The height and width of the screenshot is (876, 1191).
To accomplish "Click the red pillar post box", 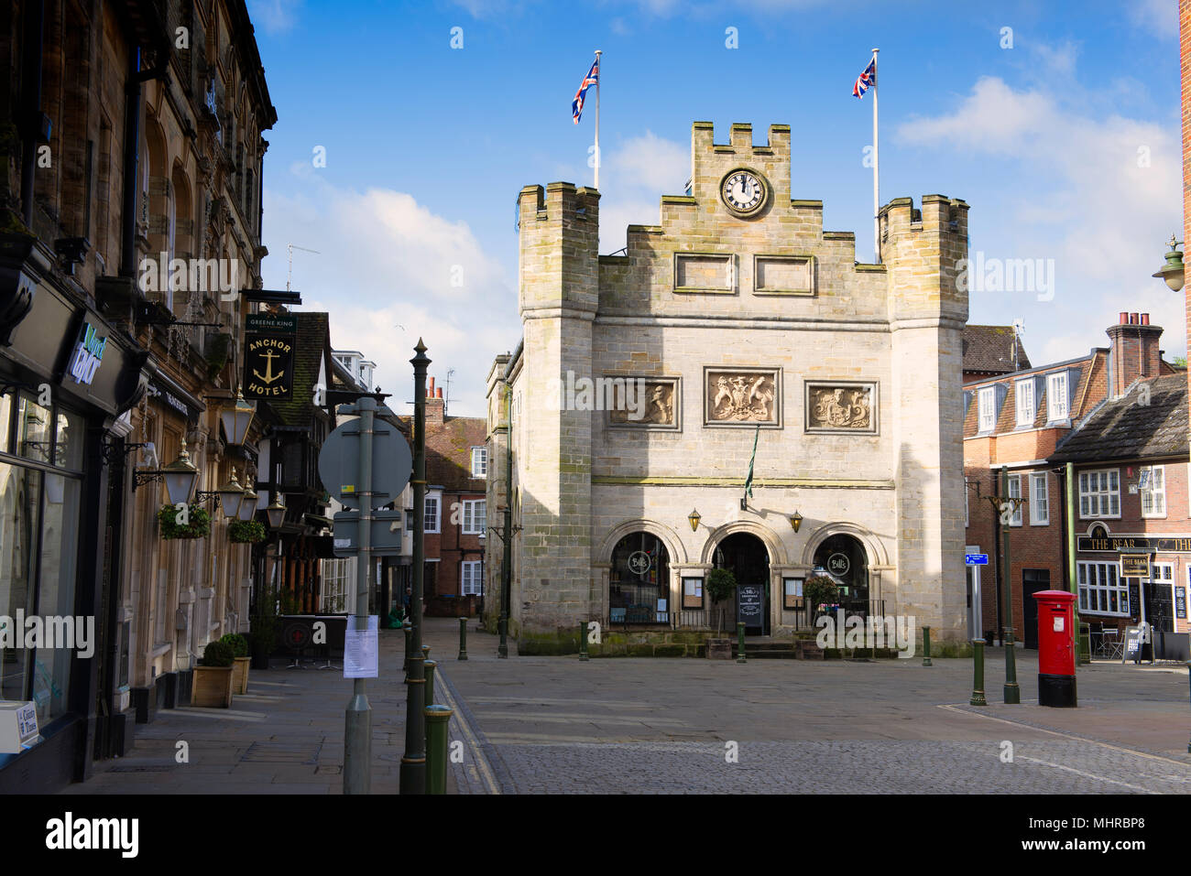I will tap(1055, 648).
